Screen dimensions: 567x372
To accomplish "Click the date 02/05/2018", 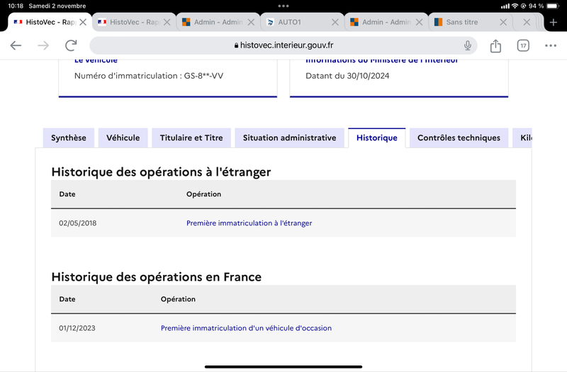I will (x=78, y=223).
